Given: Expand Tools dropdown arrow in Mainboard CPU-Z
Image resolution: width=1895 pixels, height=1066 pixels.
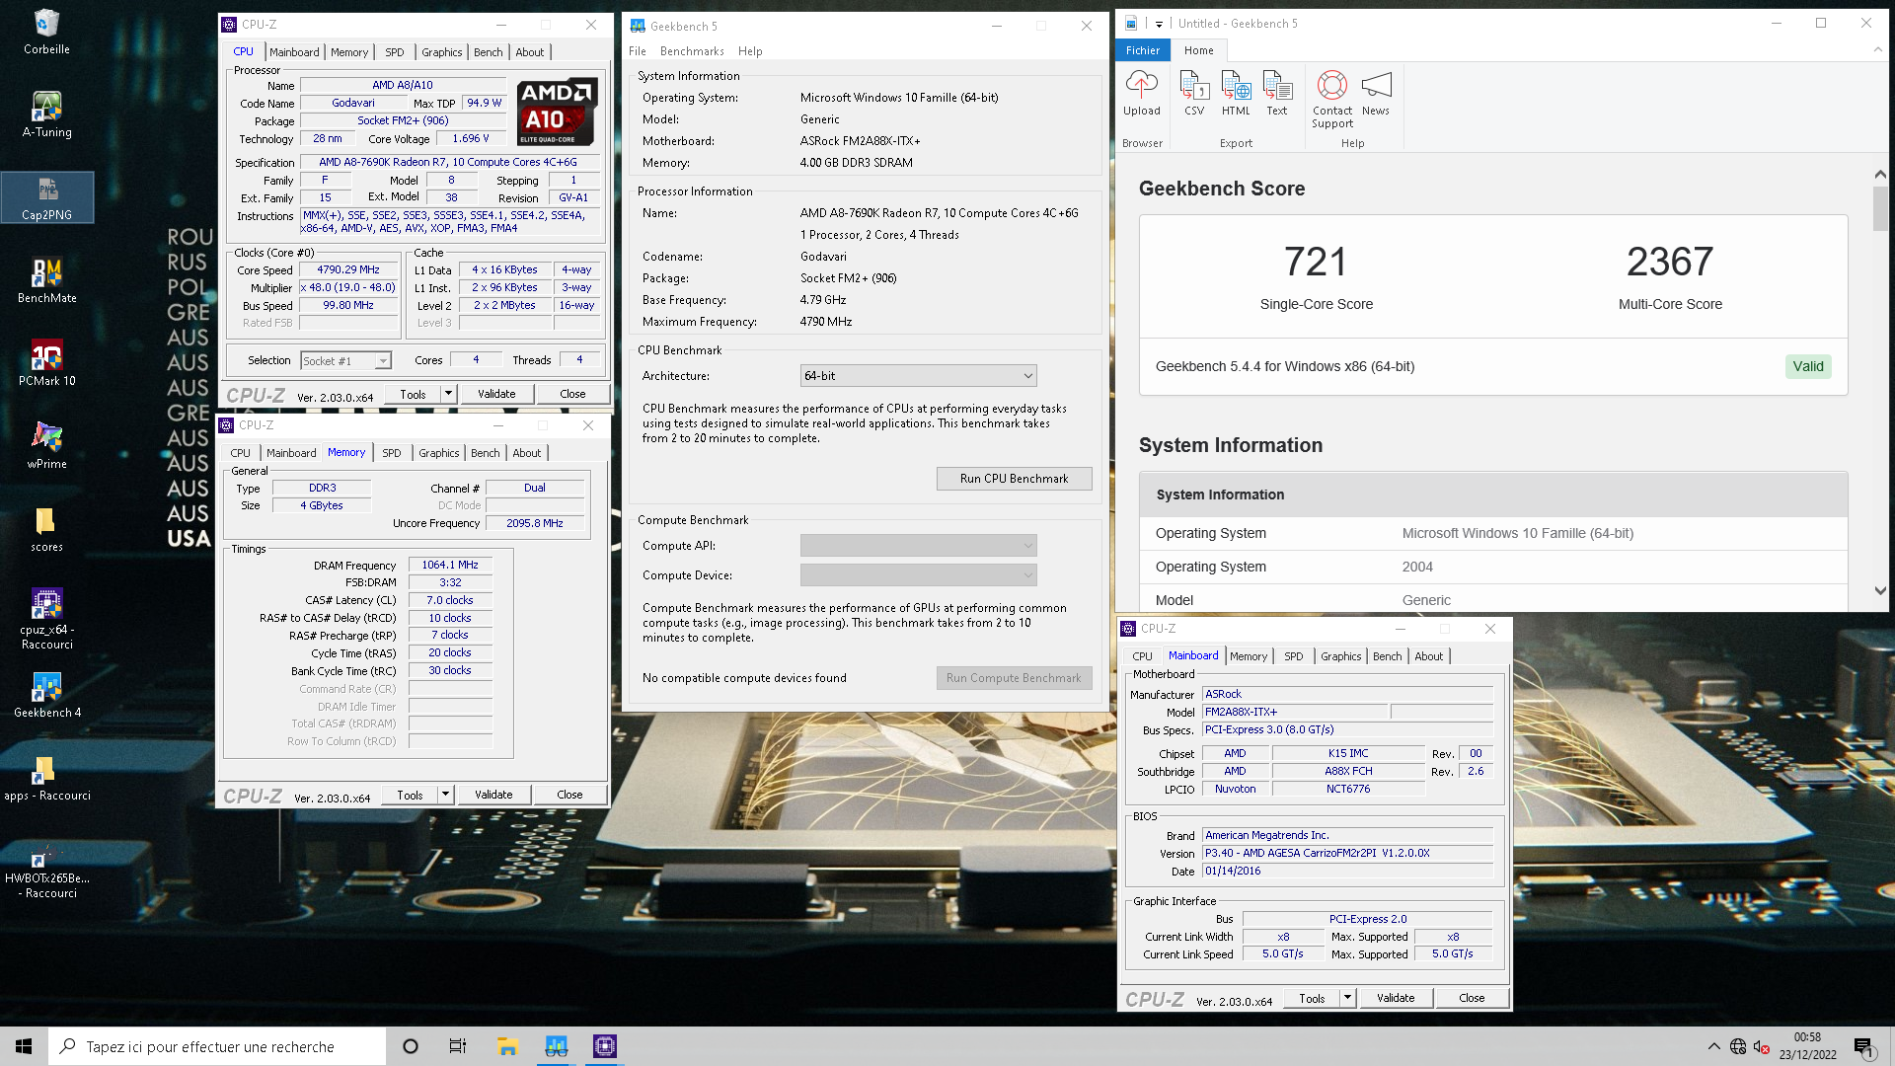Looking at the screenshot, I should (x=1347, y=998).
